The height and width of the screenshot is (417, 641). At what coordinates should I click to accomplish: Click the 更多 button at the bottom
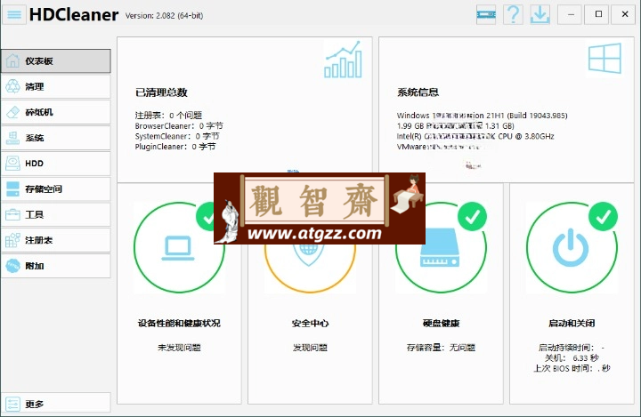click(x=56, y=404)
